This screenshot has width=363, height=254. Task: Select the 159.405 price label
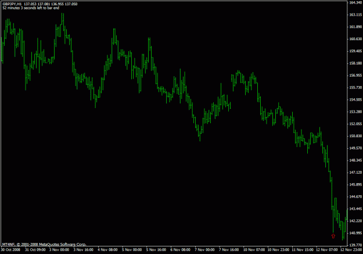pos(355,51)
